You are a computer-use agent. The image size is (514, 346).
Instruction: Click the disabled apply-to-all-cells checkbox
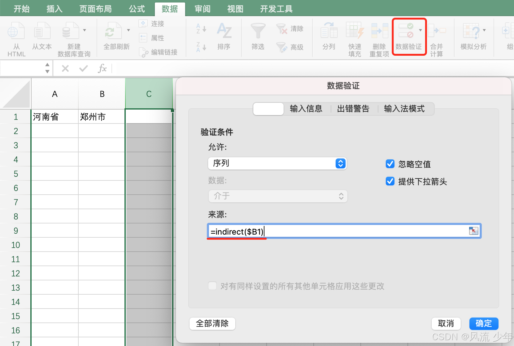pos(212,286)
